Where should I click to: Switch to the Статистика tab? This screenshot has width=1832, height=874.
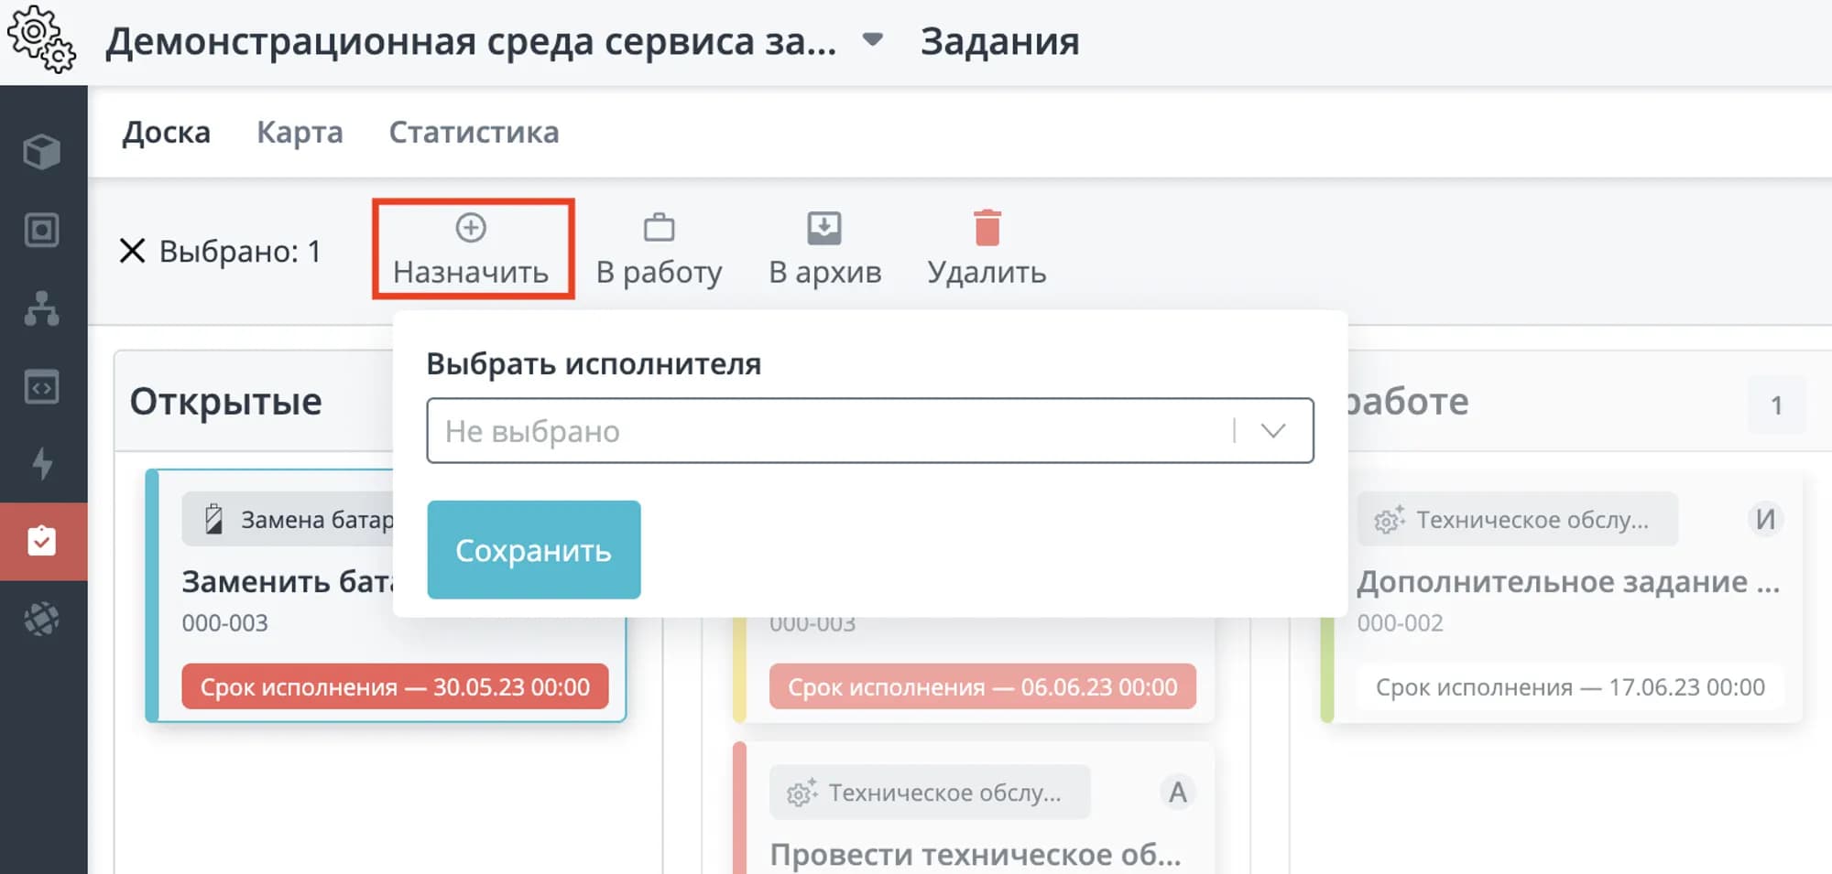pos(474,133)
